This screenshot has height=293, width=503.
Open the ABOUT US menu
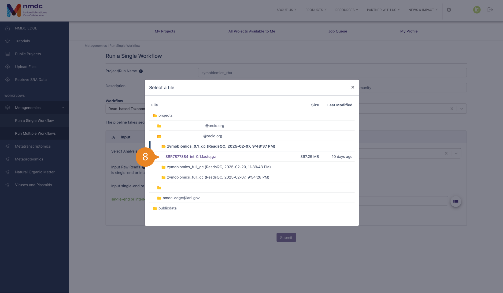point(286,10)
